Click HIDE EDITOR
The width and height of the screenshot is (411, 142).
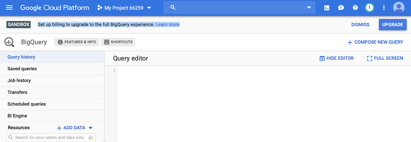point(337,58)
